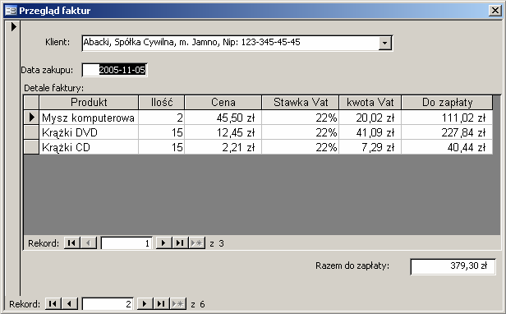Click the 'Krążki CD' product cell
This screenshot has width=506, height=314.
89,147
